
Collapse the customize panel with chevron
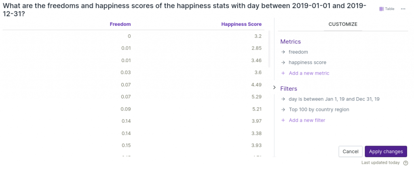coord(274,88)
